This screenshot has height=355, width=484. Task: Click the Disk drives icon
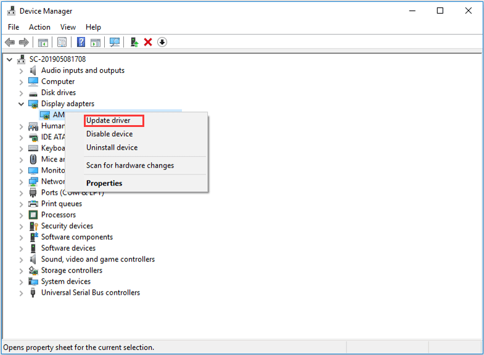[x=33, y=94]
